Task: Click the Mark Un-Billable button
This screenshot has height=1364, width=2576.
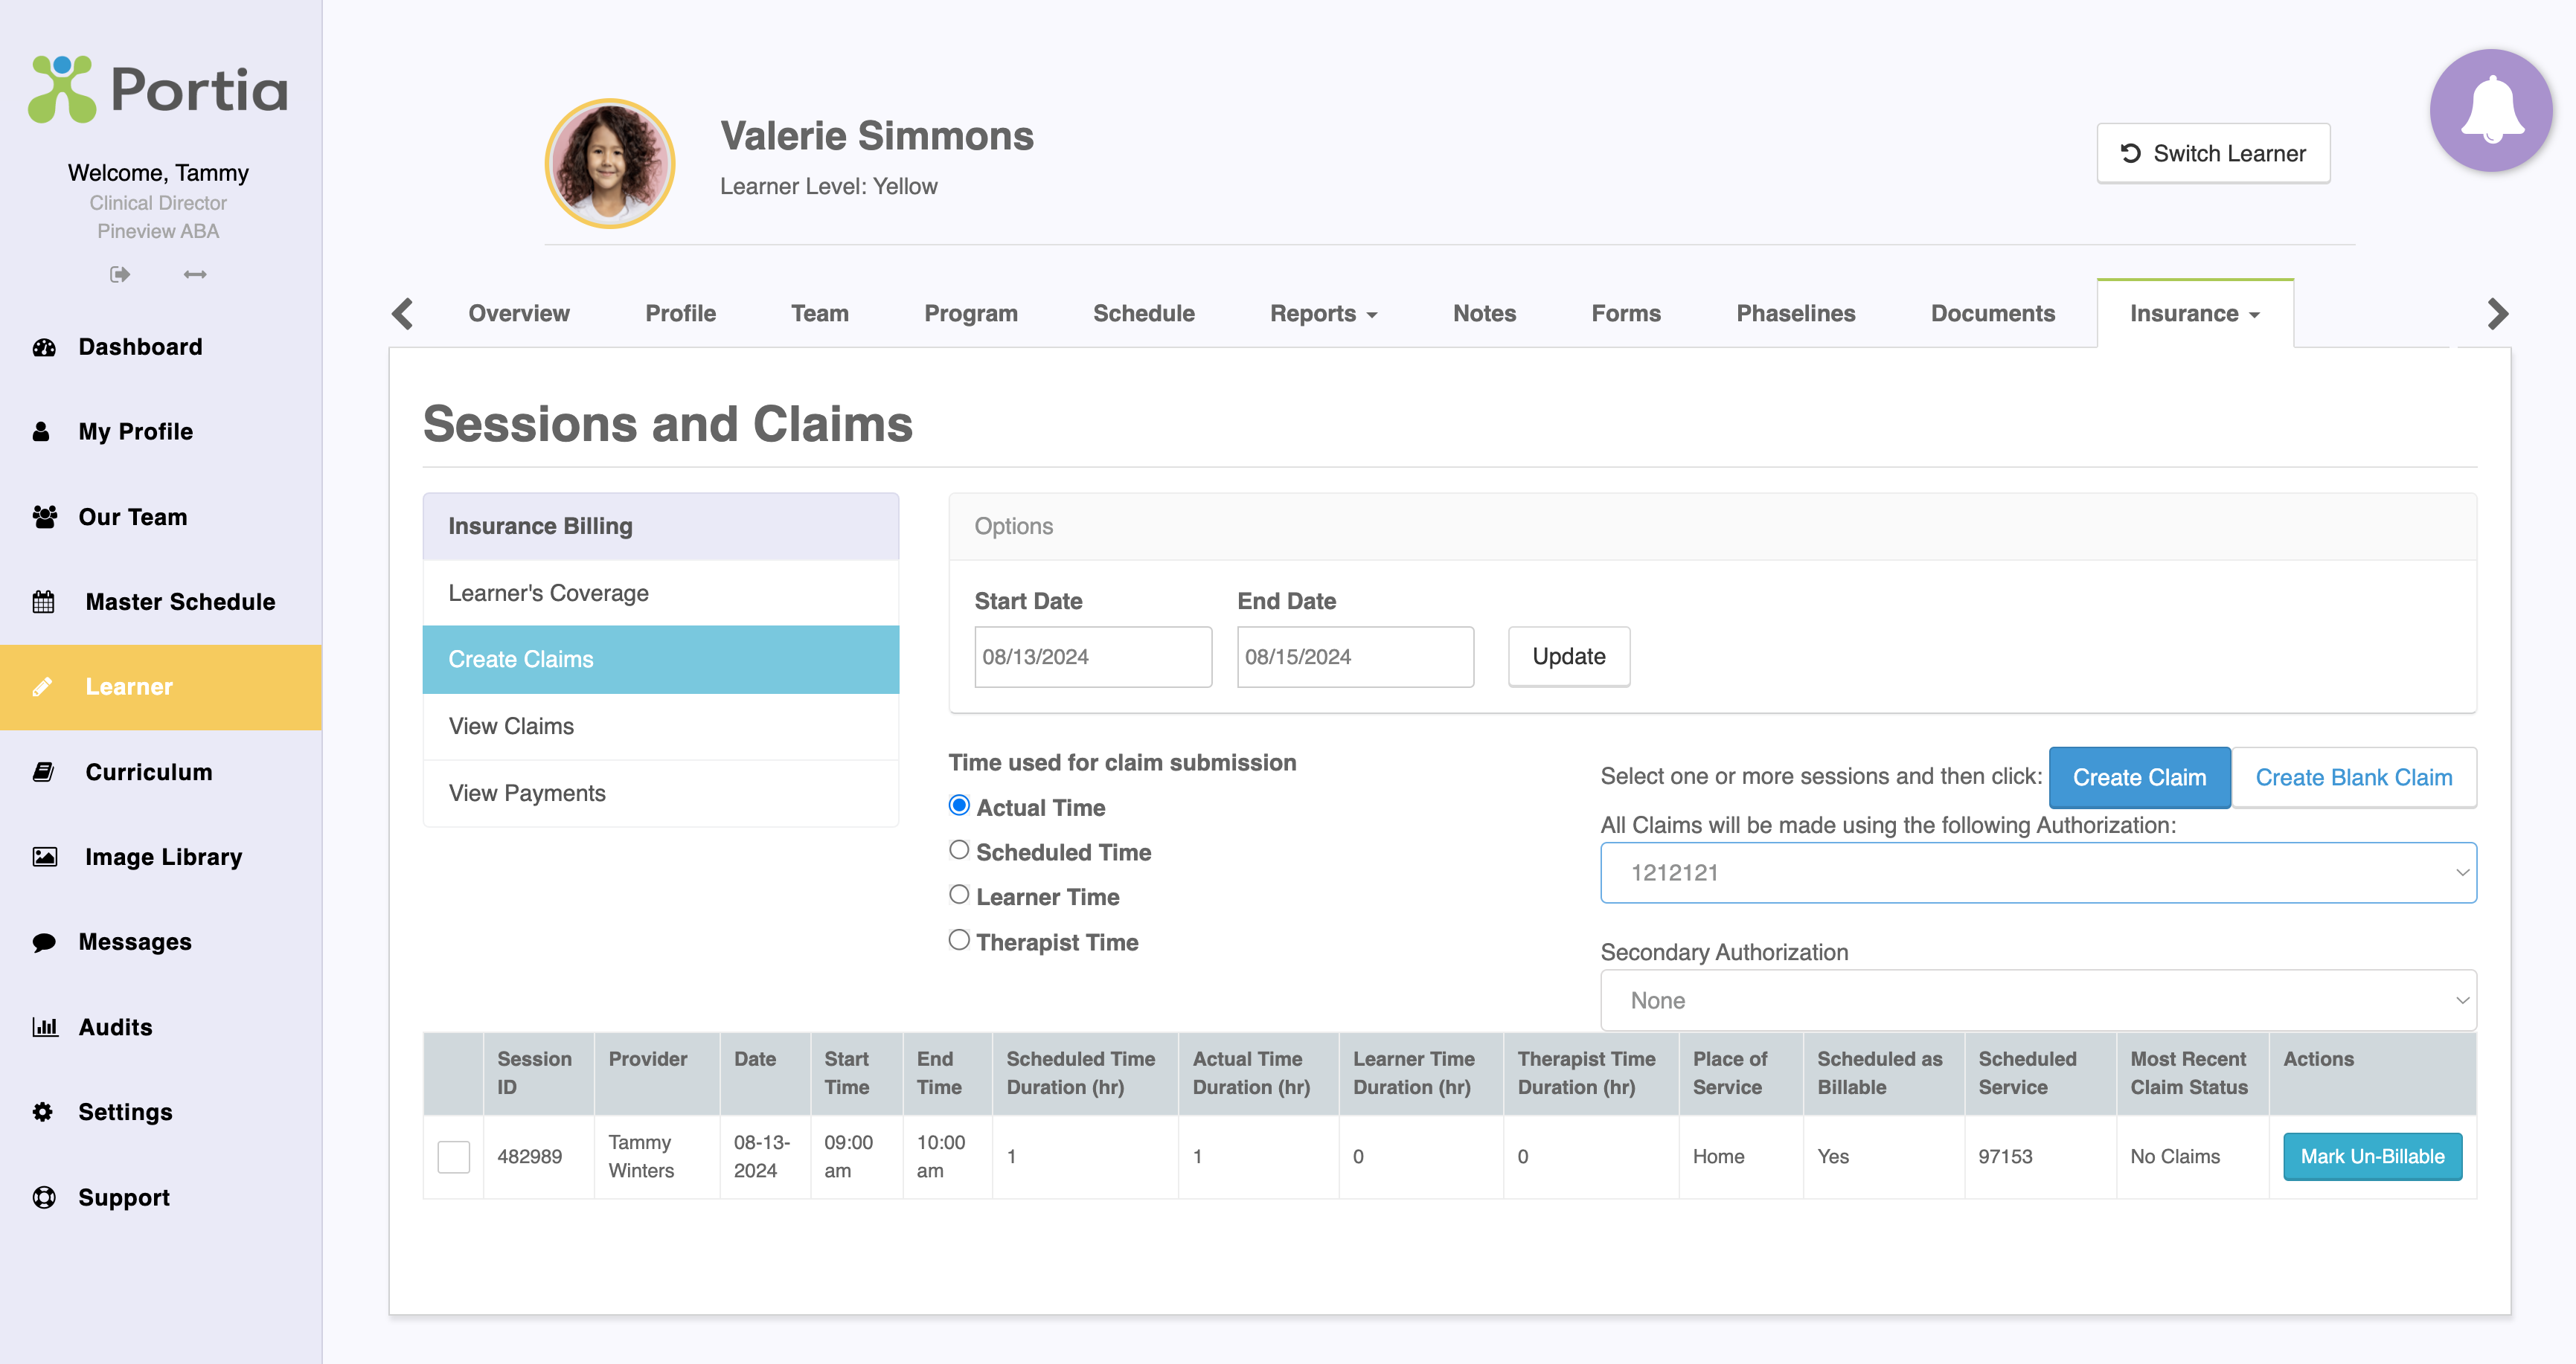Action: point(2371,1156)
